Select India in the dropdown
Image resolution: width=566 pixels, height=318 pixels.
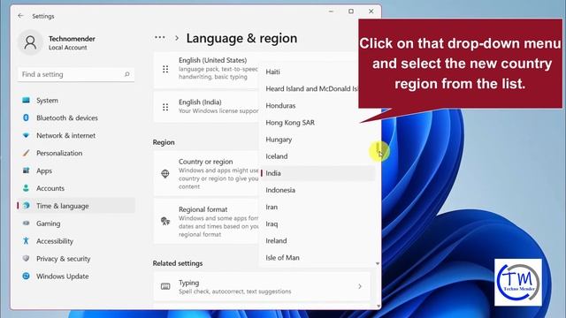pyautogui.click(x=318, y=173)
